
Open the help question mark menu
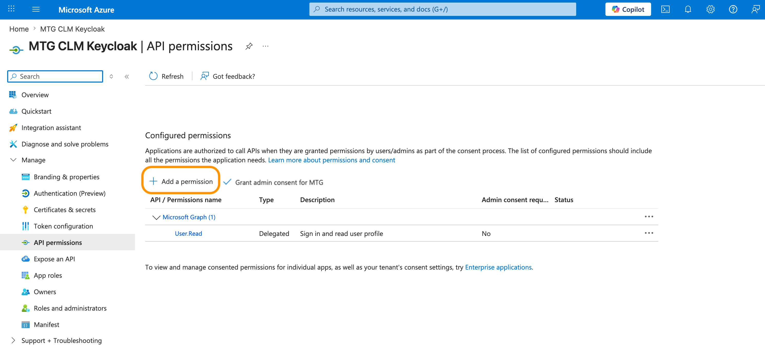(733, 9)
